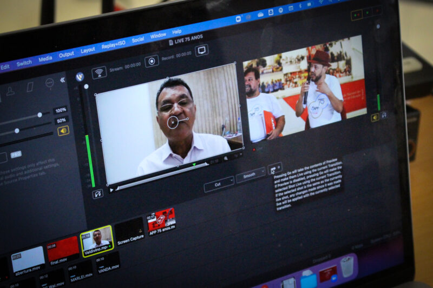
Task: Click the Wirecast logo icon above the audio meter
Action: (80, 77)
